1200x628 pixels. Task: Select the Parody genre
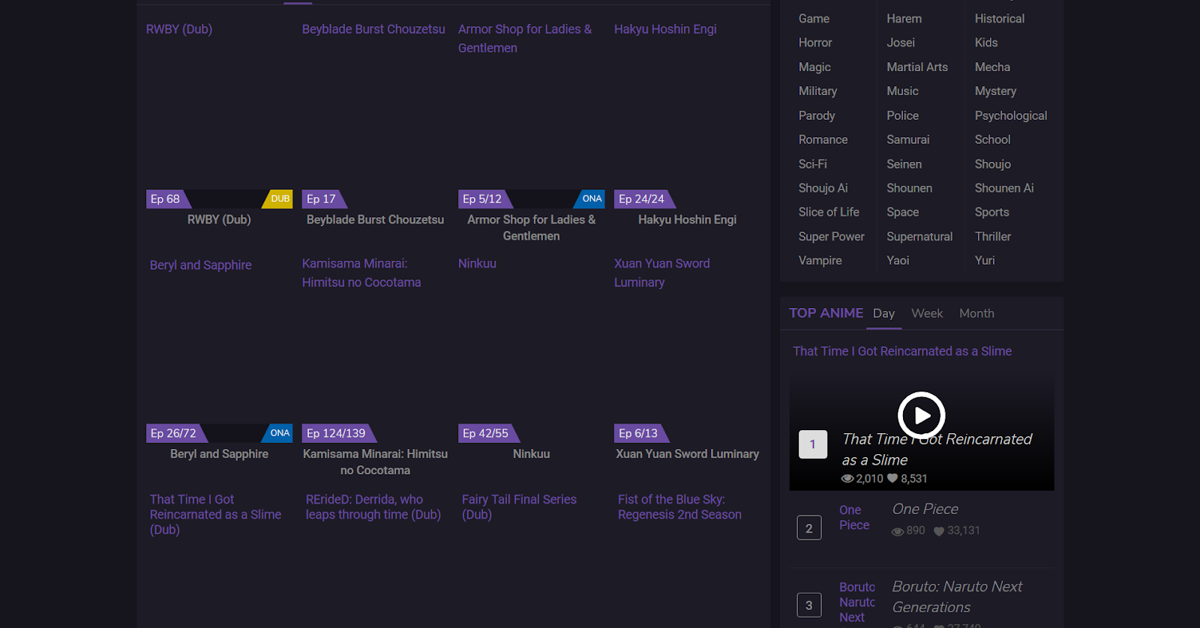pyautogui.click(x=817, y=115)
